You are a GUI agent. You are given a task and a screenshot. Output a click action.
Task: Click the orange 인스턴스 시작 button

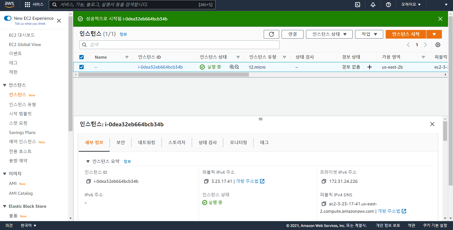click(406, 34)
